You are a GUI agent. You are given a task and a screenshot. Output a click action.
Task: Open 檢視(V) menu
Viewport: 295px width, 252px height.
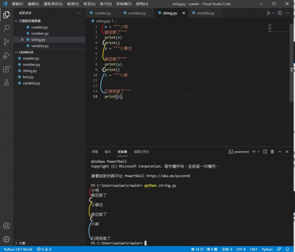pyautogui.click(x=73, y=4)
